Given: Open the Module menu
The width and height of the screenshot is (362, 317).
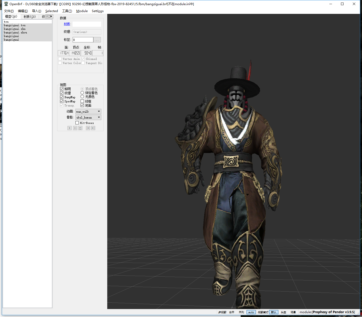Looking at the screenshot, I should 82,11.
